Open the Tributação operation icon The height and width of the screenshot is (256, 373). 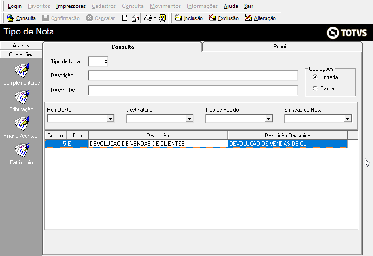click(x=22, y=97)
